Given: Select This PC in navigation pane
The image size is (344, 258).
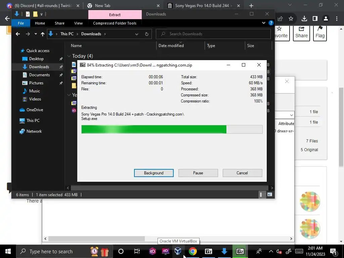Looking at the screenshot, I should pos(33,121).
